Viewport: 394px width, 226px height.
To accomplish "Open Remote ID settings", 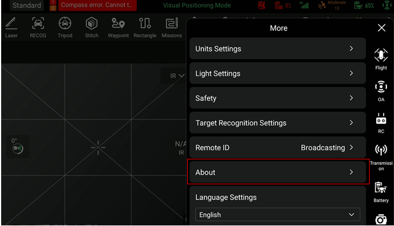I will click(278, 147).
